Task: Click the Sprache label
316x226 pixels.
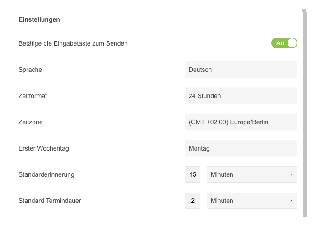Action: 30,70
